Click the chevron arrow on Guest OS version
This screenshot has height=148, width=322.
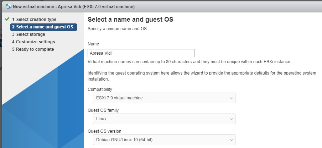232,140
